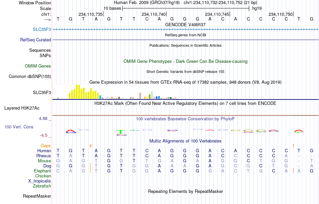Click the Layered H3K27Ac track label
319x204 pixels.
[x=22, y=108]
